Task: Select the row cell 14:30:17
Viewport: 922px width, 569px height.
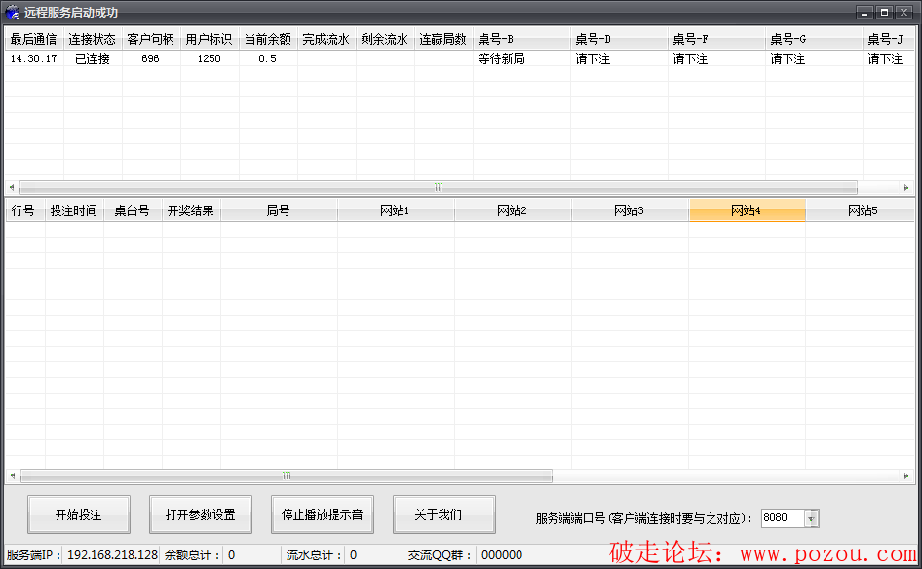Action: (34, 58)
